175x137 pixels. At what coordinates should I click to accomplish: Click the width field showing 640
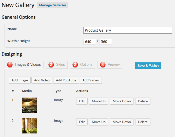click(x=90, y=42)
